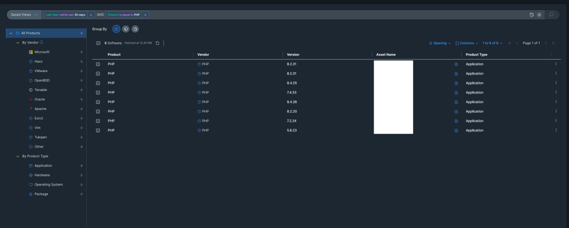
Task: Select Haxx in vendor tree
Action: tap(39, 62)
